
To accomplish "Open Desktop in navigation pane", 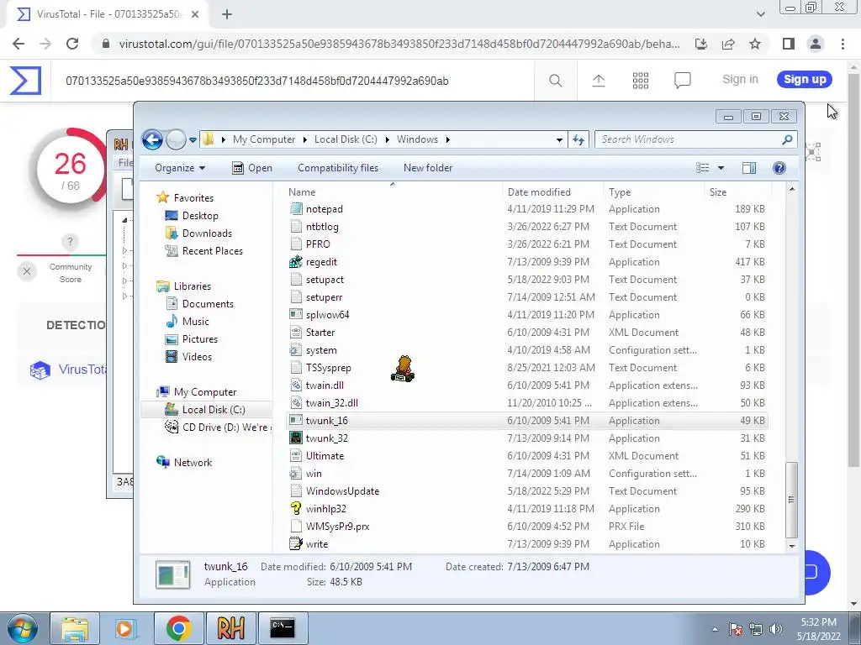I will (192, 216).
